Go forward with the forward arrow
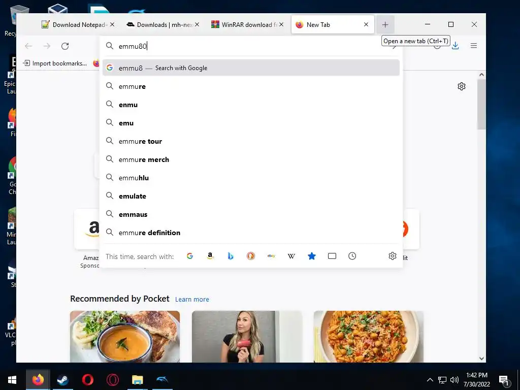Viewport: 520px width, 390px height. [47, 46]
